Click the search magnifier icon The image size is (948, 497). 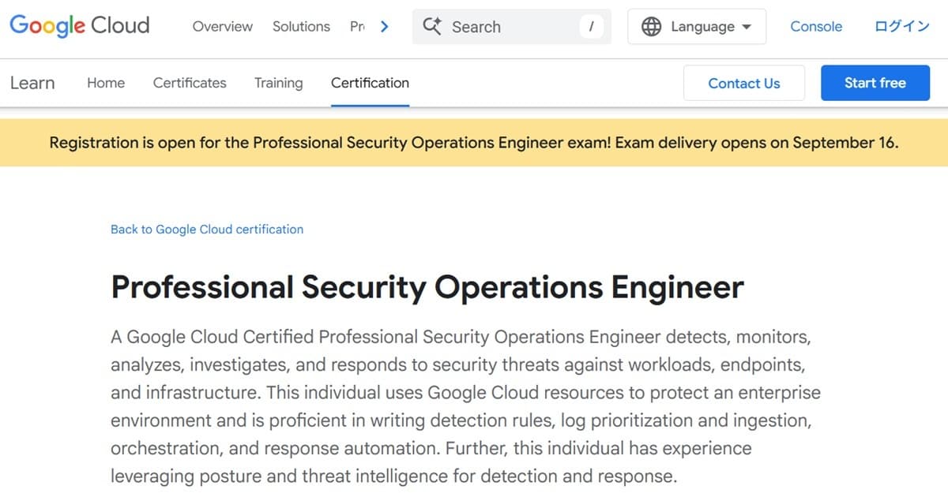pyautogui.click(x=431, y=26)
